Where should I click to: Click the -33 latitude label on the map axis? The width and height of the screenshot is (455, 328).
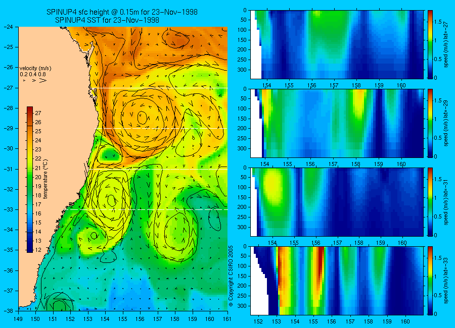click(x=8, y=209)
